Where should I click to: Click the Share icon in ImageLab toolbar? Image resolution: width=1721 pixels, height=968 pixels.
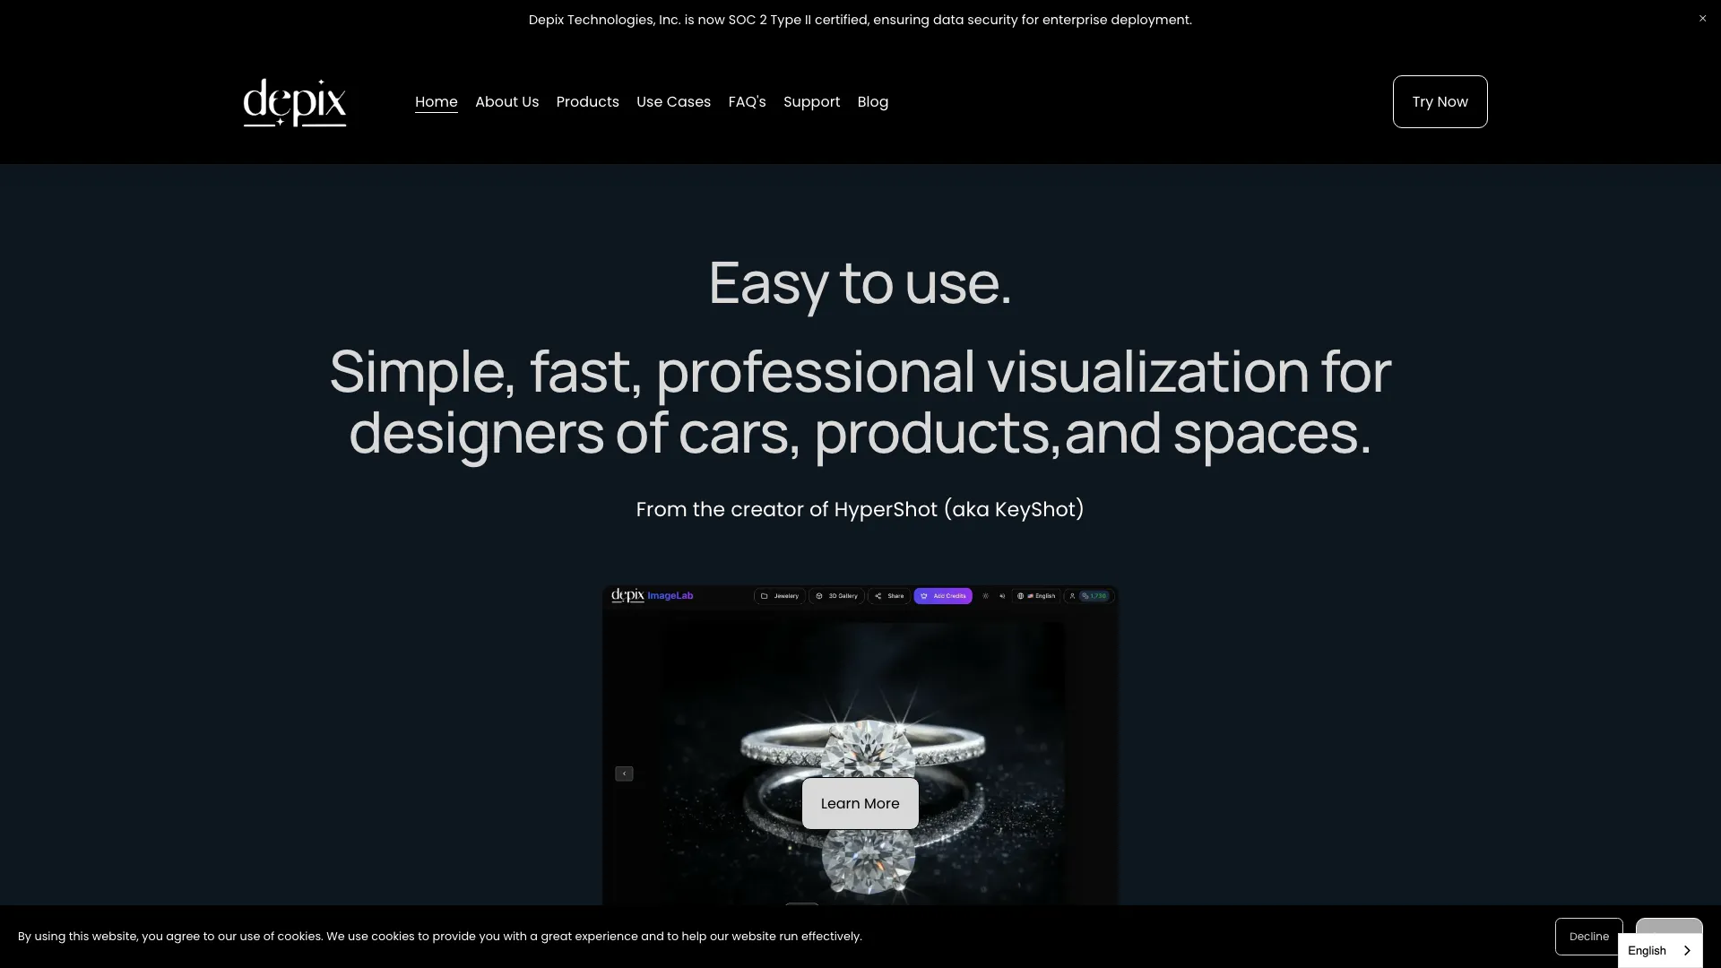tap(878, 596)
